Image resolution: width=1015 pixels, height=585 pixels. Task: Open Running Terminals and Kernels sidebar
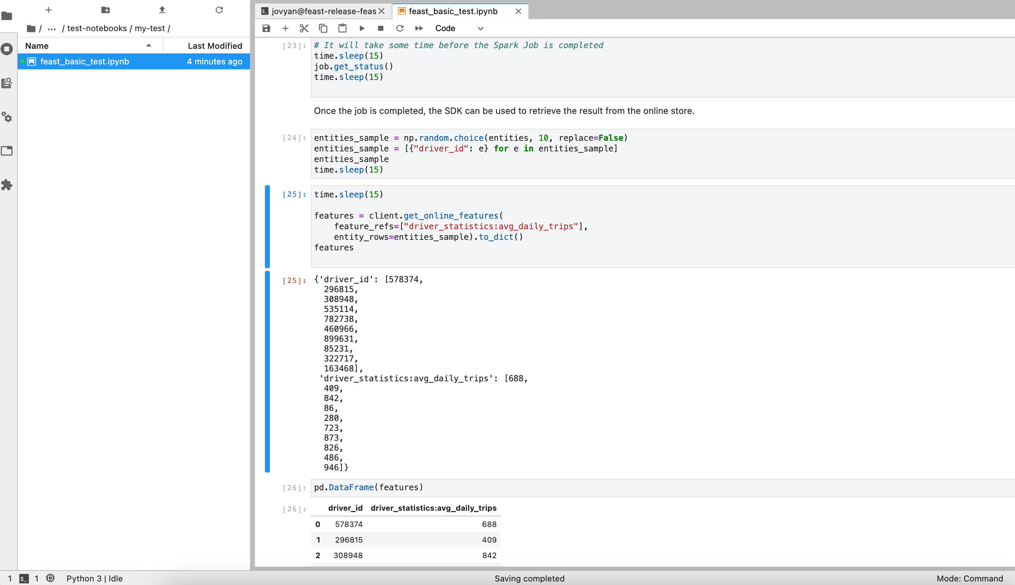point(7,49)
